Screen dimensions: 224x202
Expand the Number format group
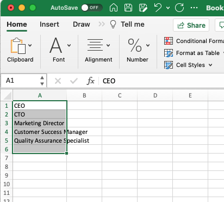pyautogui.click(x=148, y=45)
